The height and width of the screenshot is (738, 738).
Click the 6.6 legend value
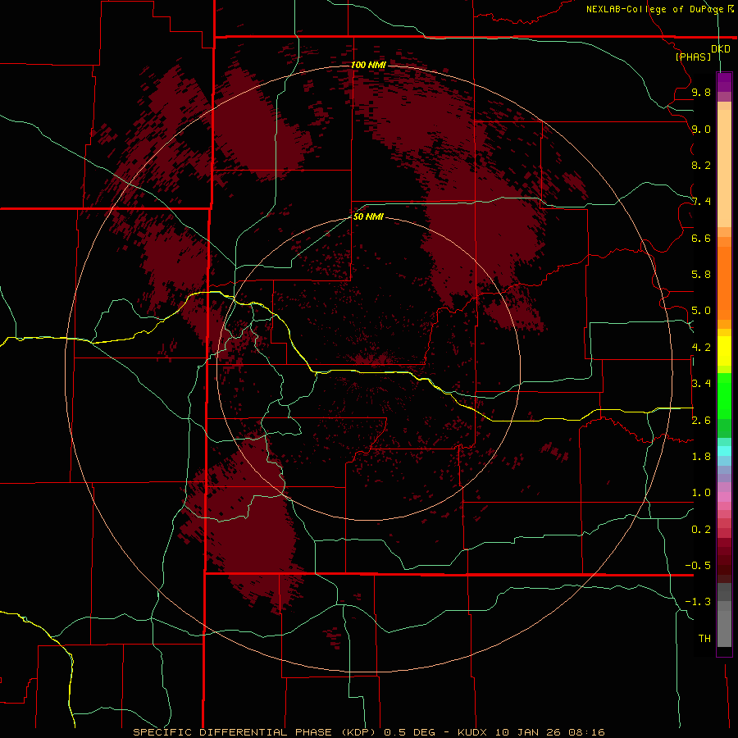pos(701,238)
